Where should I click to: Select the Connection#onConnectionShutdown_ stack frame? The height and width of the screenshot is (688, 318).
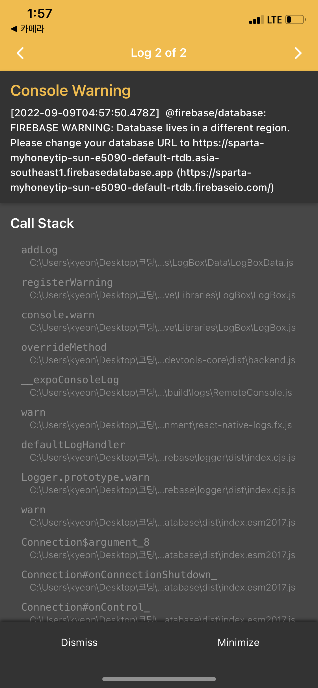(x=158, y=581)
